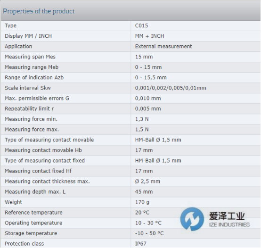The width and height of the screenshot is (261, 248).
Task: Click the IZE Industries circular logo icon
Action: (192, 219)
